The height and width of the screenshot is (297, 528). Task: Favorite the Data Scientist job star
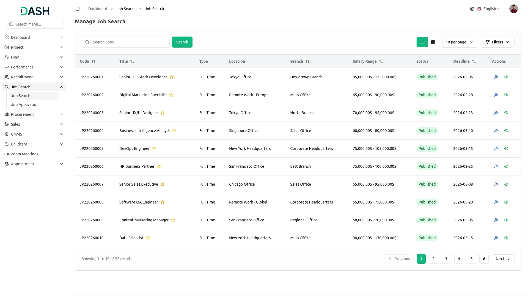point(148,238)
